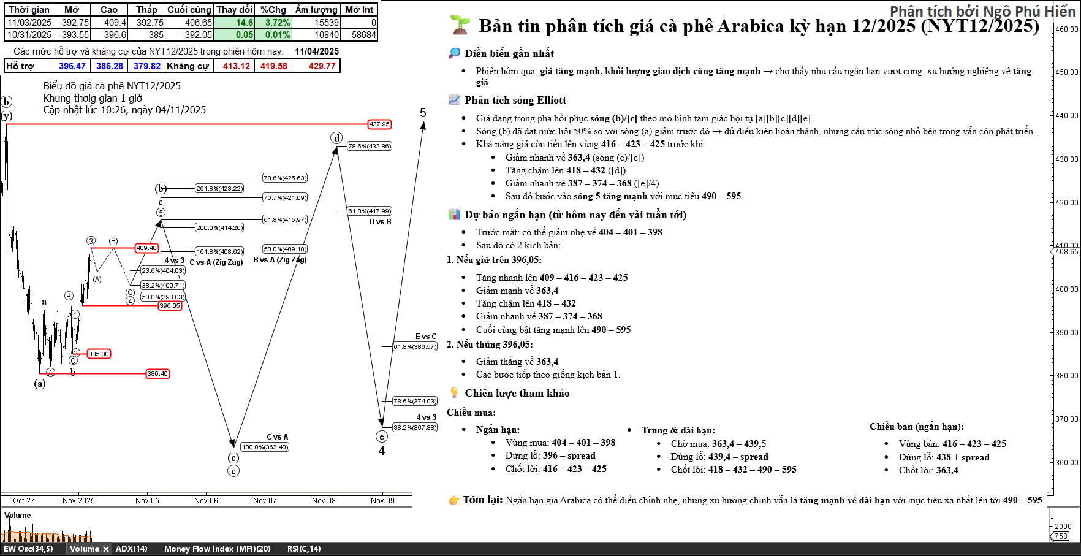Select the red 396.05 support level label
Image resolution: width=1081 pixels, height=556 pixels.
click(x=170, y=306)
